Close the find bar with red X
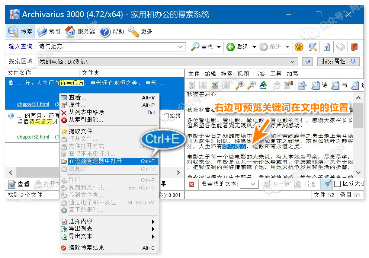The width and height of the screenshot is (369, 258). [x=192, y=184]
